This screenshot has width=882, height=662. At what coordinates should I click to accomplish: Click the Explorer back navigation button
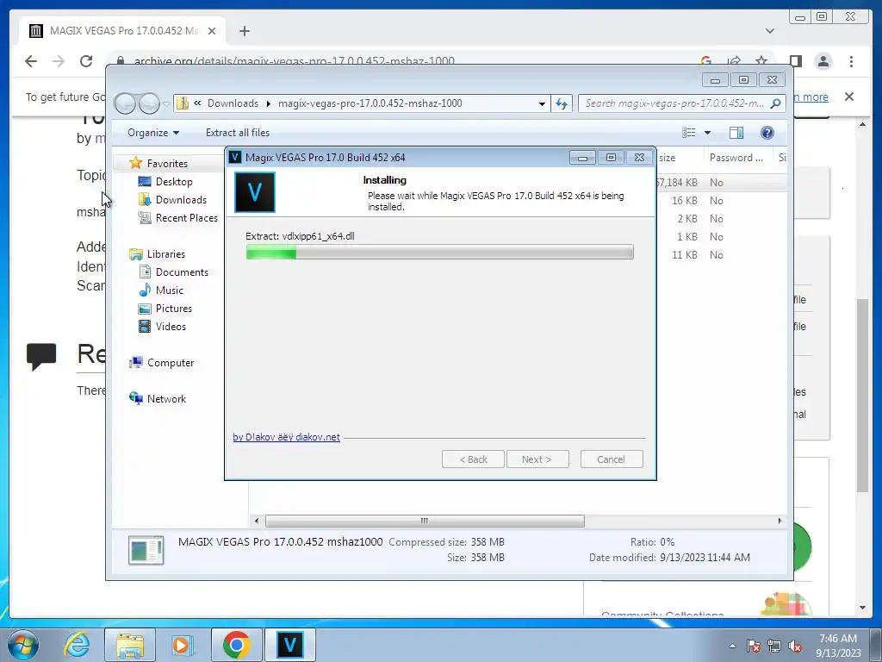(x=125, y=103)
